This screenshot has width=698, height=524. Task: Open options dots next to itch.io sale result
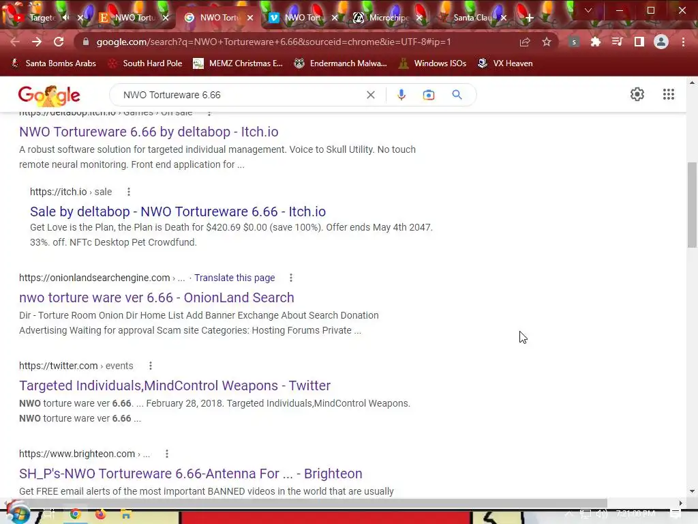(x=129, y=192)
